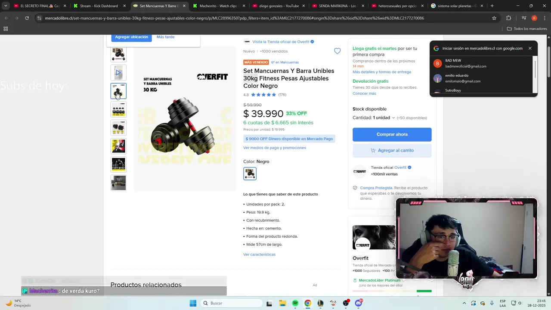Viewport: 551px width, 310px height.
Task: Open Ver medios de pago y promociones
Action: (274, 148)
